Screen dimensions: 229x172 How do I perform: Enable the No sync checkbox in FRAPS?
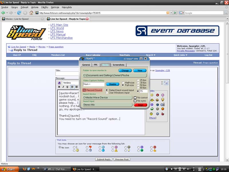point(135,101)
